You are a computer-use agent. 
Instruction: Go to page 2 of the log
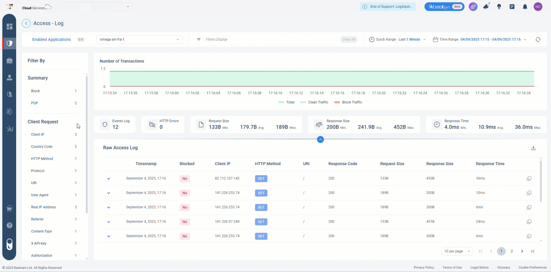click(511, 251)
